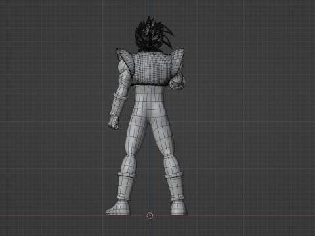This screenshot has height=236, width=315.
Task: Click the 3D cursor at the world origin
Action: [x=150, y=216]
